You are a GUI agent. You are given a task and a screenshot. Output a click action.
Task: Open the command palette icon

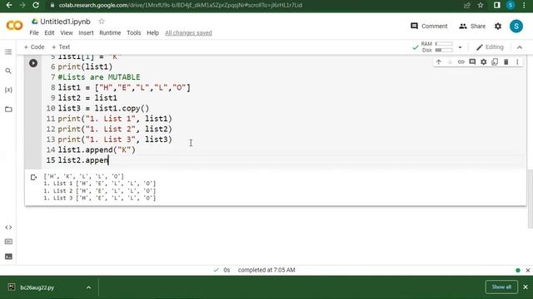[8, 242]
